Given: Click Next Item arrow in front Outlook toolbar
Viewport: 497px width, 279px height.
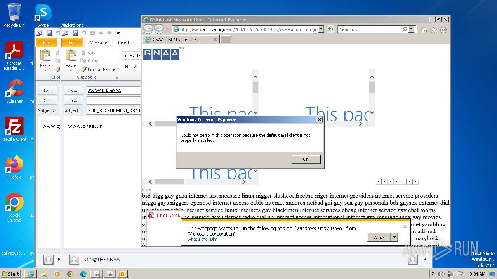Looking at the screenshot, I should (109, 33).
